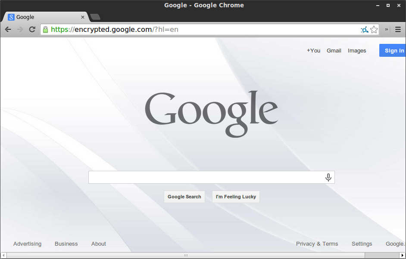Click the Google Search button
The image size is (406, 259).
(x=184, y=197)
